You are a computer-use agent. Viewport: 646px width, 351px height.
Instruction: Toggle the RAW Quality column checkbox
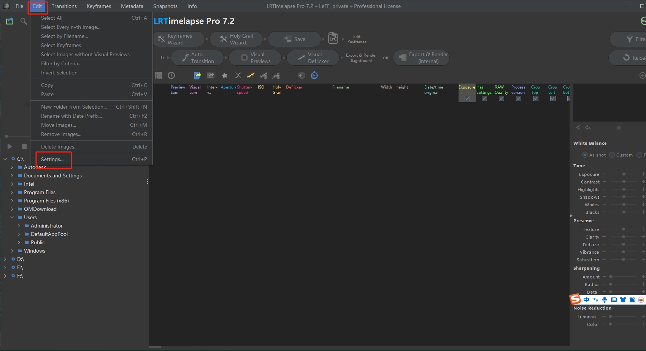[x=502, y=98]
